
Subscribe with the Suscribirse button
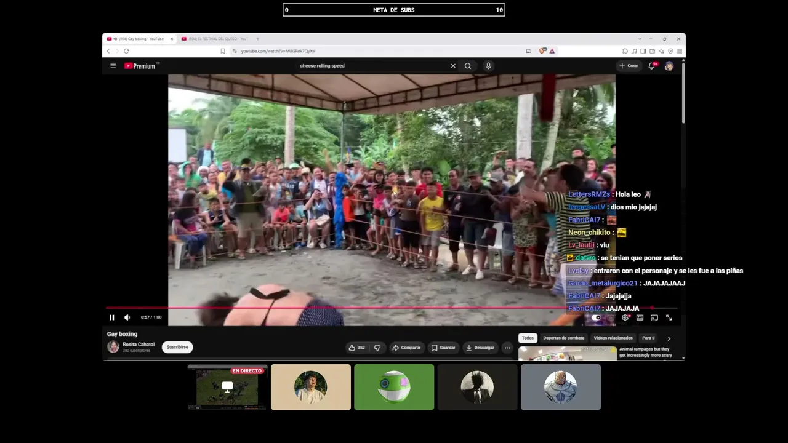pos(177,347)
